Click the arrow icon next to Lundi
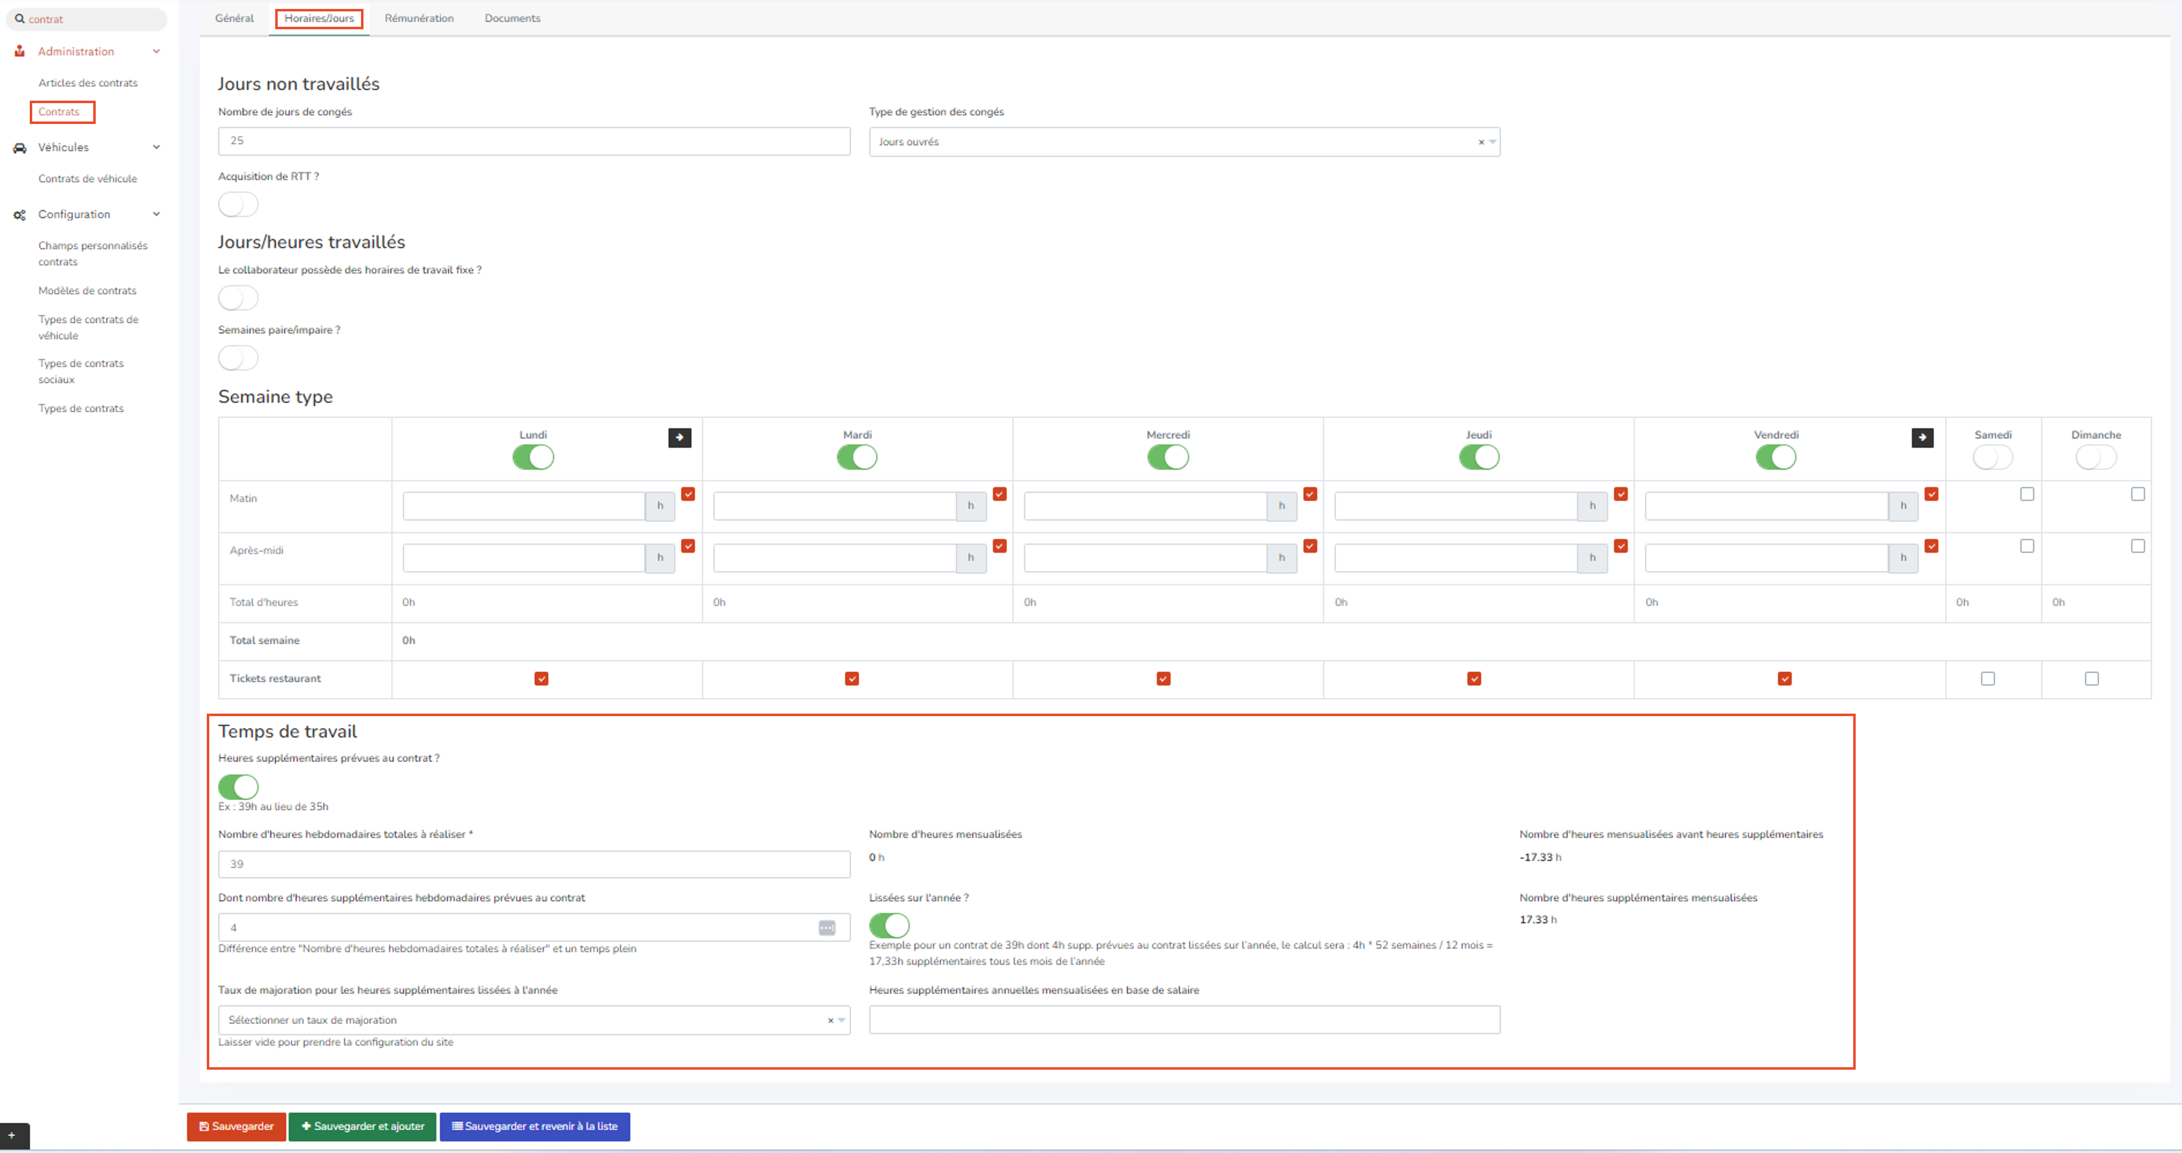 tap(679, 438)
